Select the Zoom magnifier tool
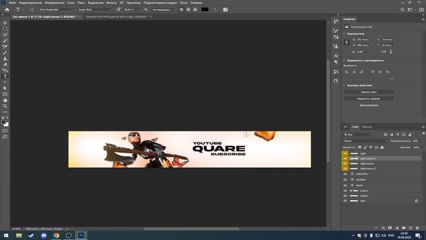The image size is (426, 240). click(x=5, y=106)
